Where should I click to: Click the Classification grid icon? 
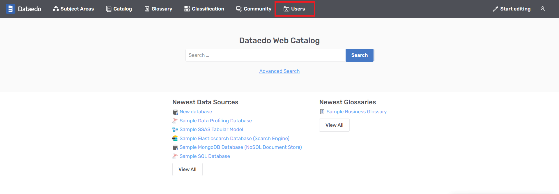tap(187, 9)
